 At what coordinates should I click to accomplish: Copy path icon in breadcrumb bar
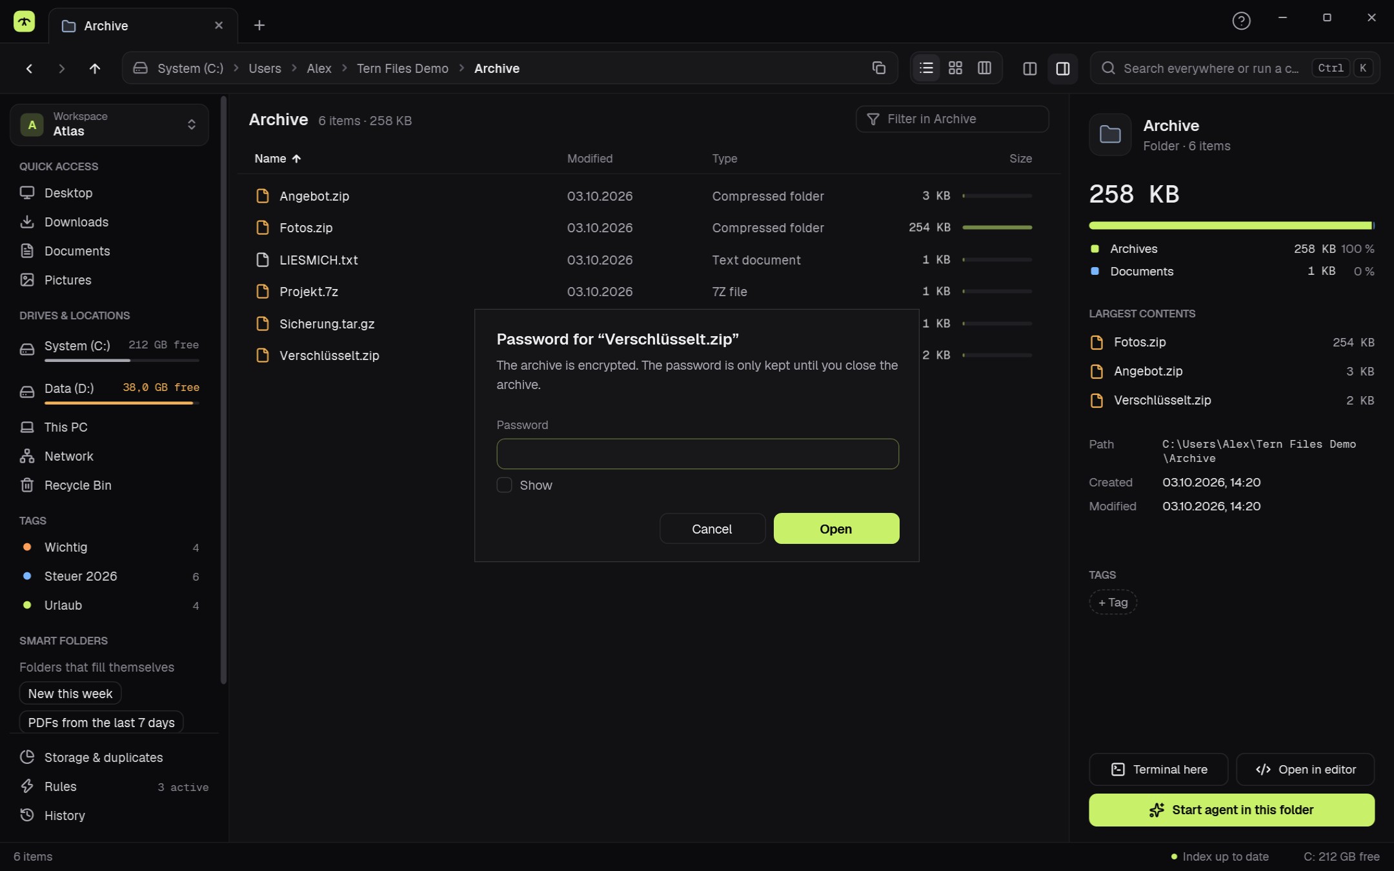coord(878,68)
